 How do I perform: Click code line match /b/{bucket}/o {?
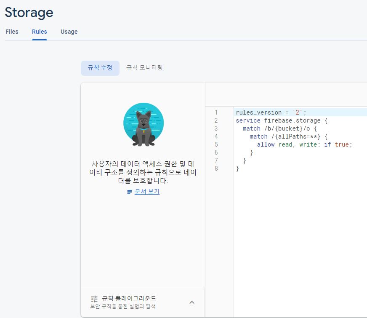(x=280, y=128)
